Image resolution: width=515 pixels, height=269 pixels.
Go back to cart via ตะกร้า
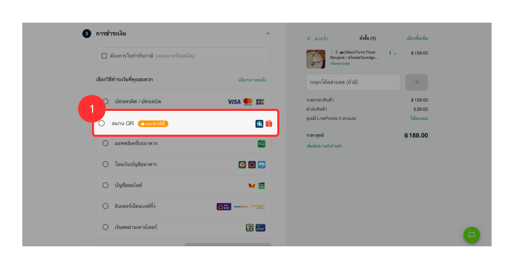pos(318,39)
